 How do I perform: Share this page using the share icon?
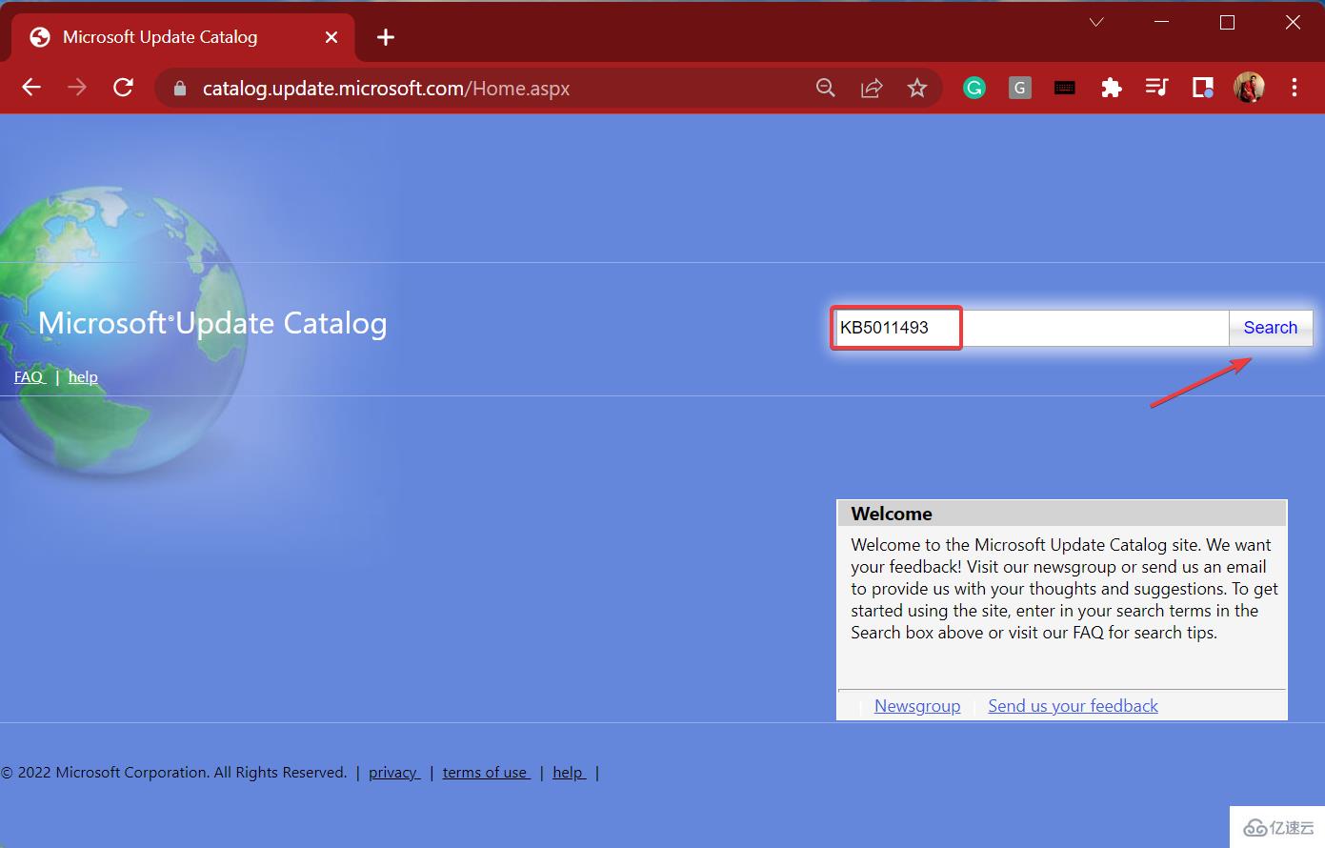[872, 88]
